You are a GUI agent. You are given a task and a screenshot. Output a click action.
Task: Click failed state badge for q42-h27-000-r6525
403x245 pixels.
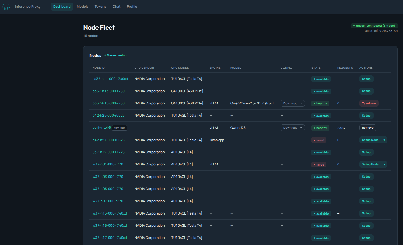click(319, 140)
